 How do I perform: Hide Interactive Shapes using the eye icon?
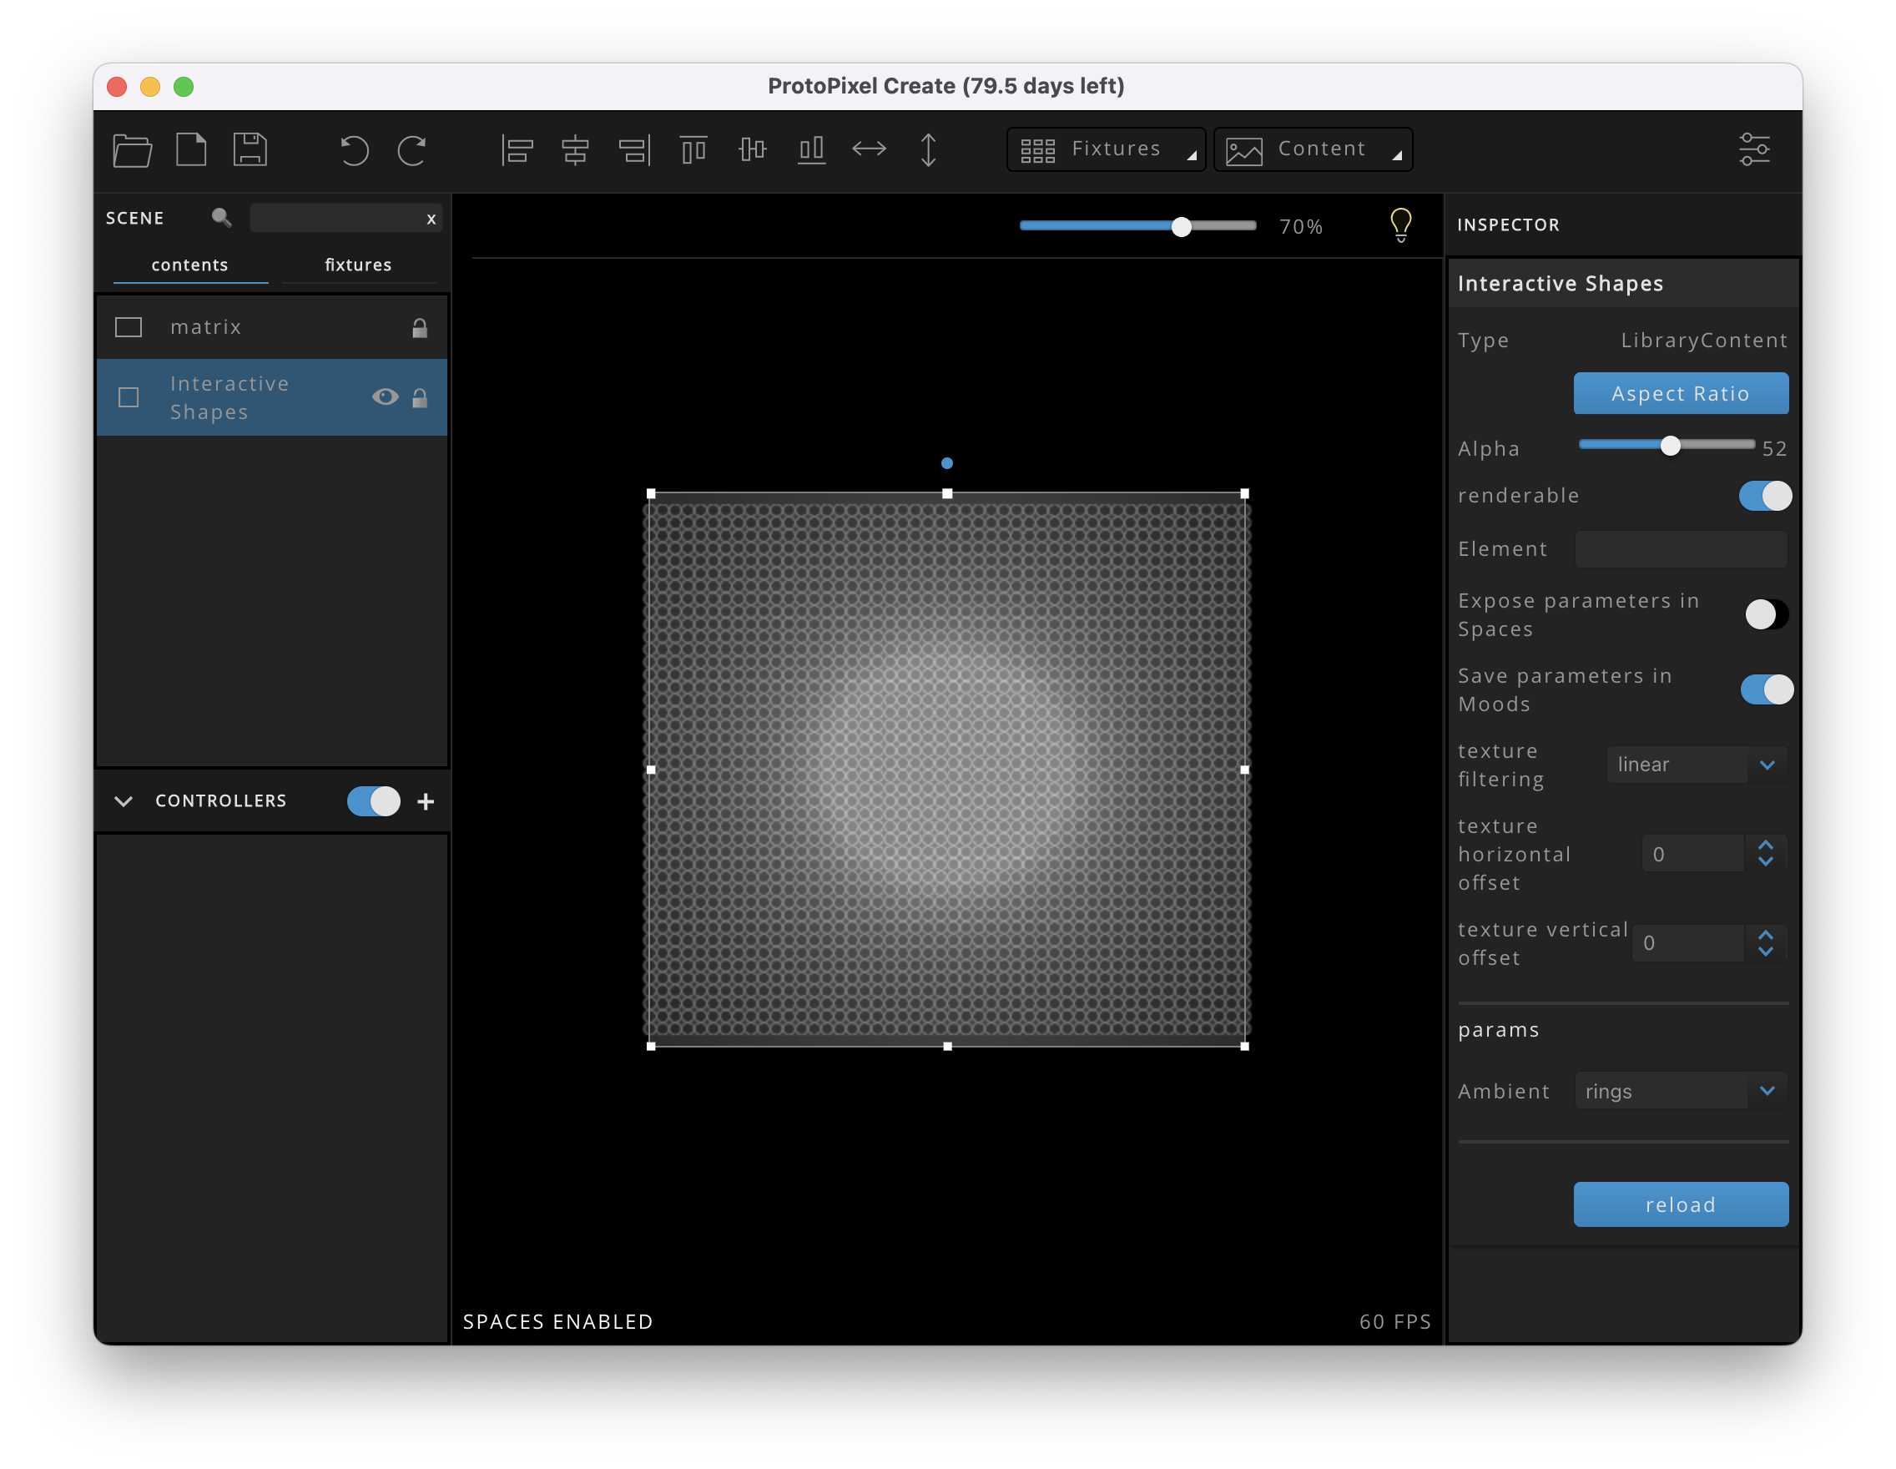[385, 396]
